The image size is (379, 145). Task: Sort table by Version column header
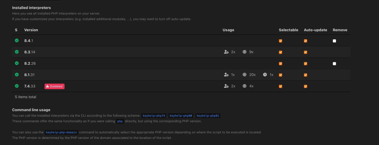(31, 30)
